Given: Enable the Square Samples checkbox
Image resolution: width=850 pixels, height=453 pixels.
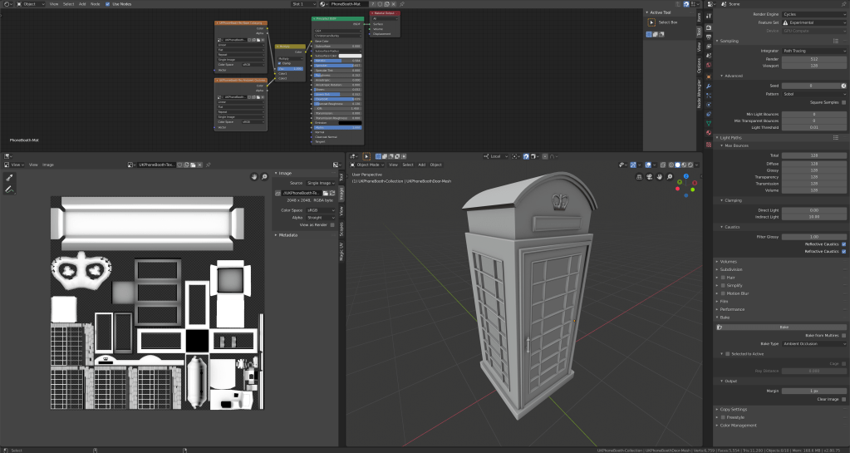Looking at the screenshot, I should click(x=844, y=102).
